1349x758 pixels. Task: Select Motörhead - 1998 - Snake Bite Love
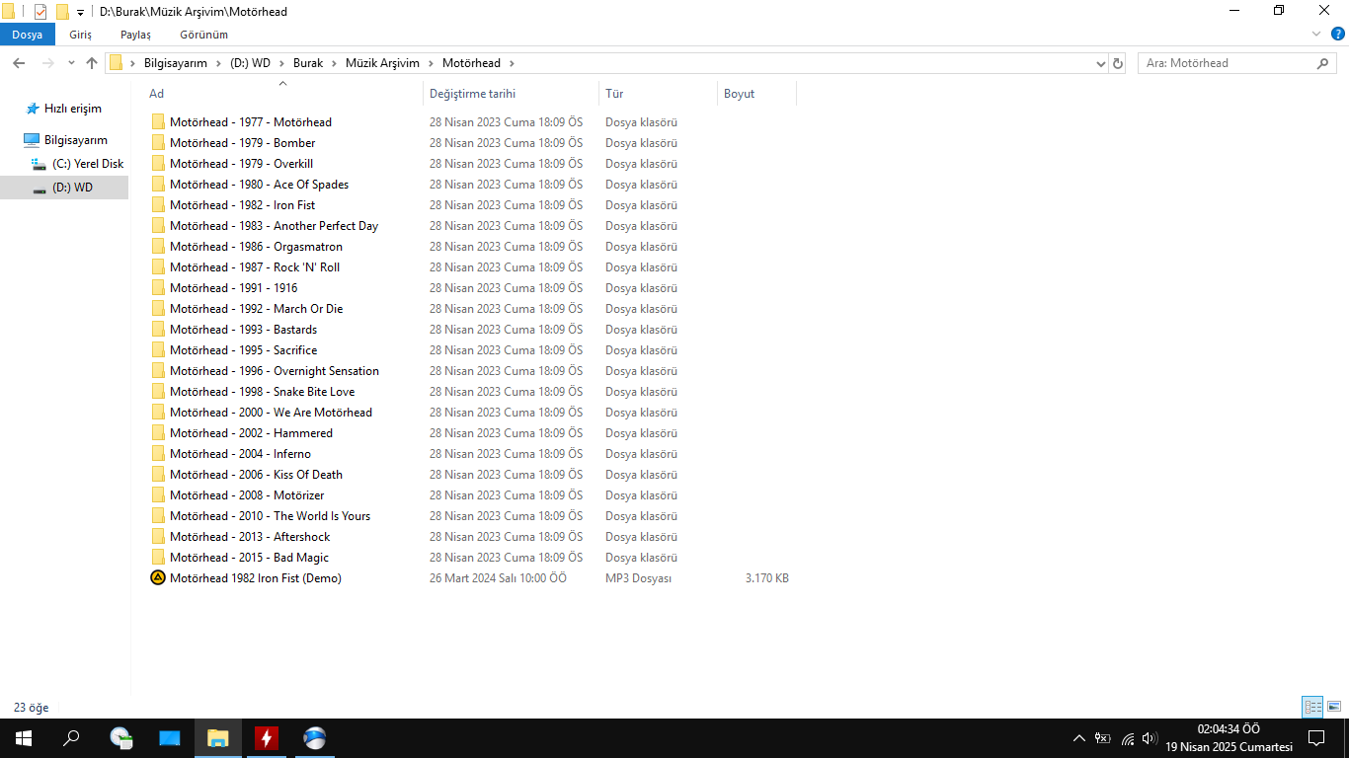click(263, 392)
